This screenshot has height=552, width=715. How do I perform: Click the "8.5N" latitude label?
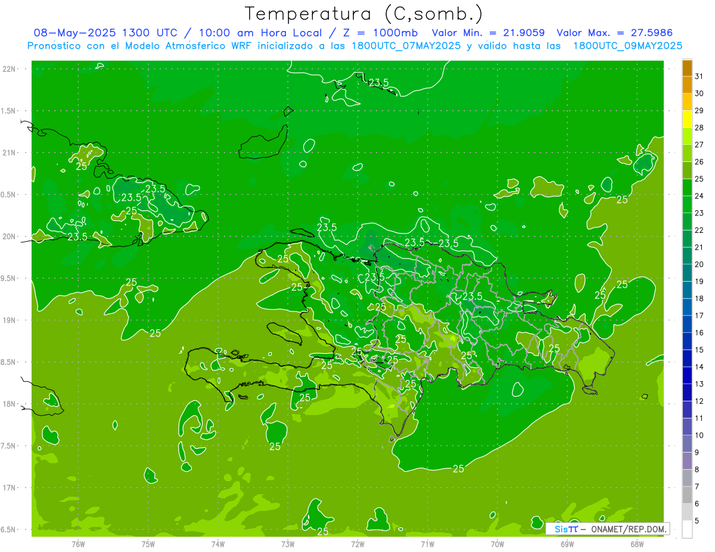tap(9, 362)
